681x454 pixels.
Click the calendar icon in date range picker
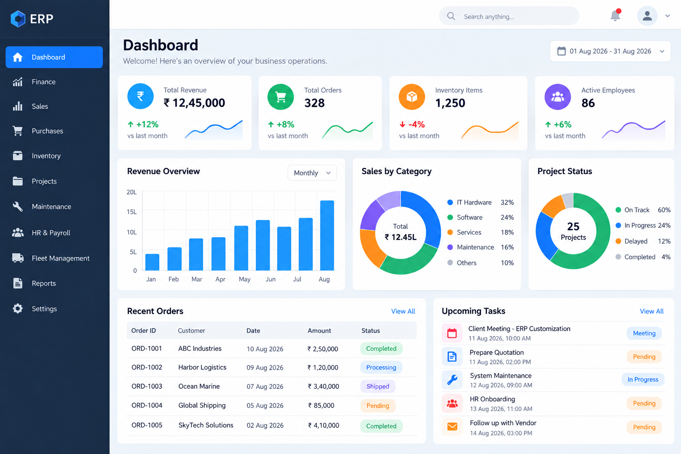(561, 51)
